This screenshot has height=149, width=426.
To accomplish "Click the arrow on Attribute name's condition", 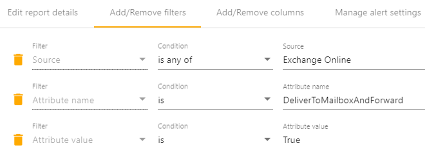I will (x=267, y=100).
